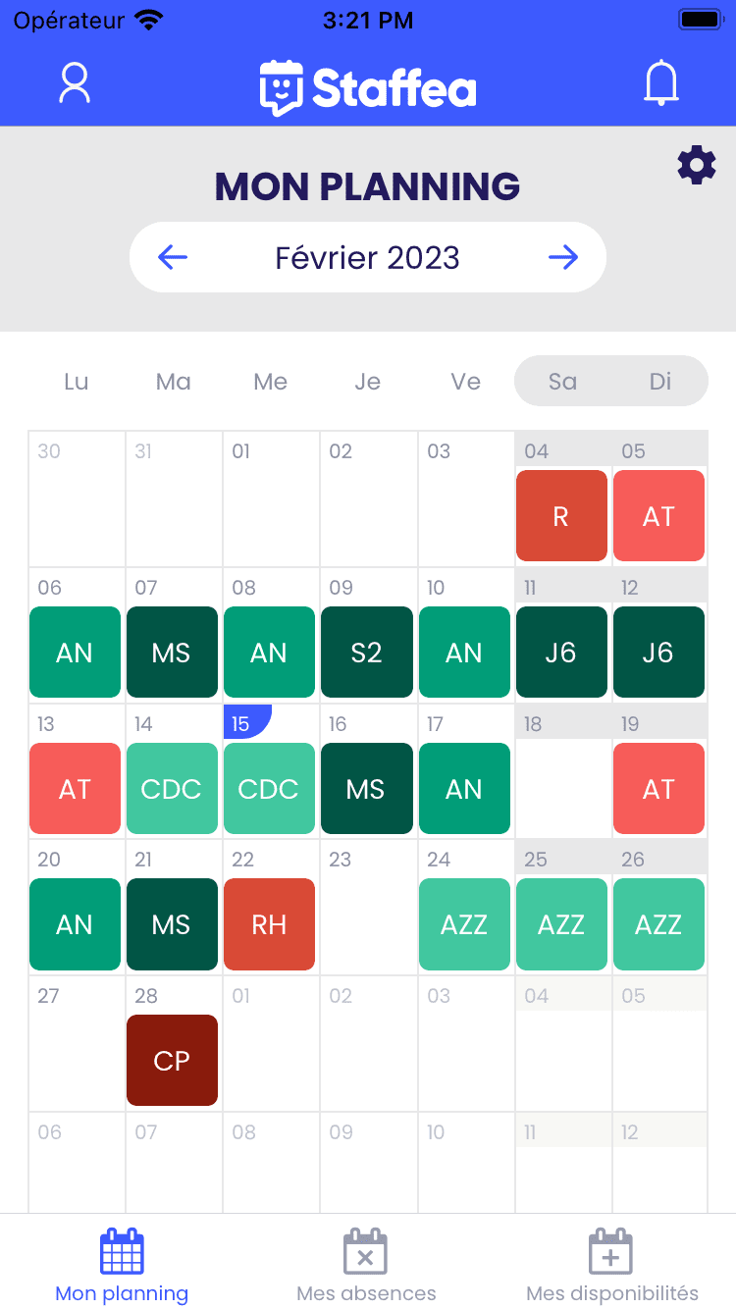
Task: Open Mes absences via its calendar-x icon
Action: pyautogui.click(x=365, y=1251)
